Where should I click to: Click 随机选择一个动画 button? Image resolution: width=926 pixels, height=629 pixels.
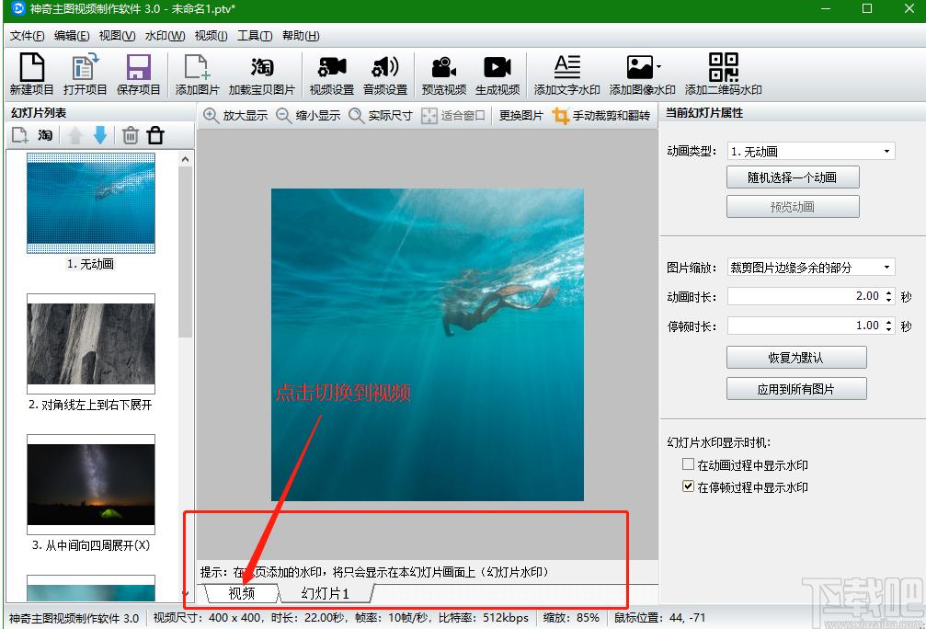(x=793, y=177)
